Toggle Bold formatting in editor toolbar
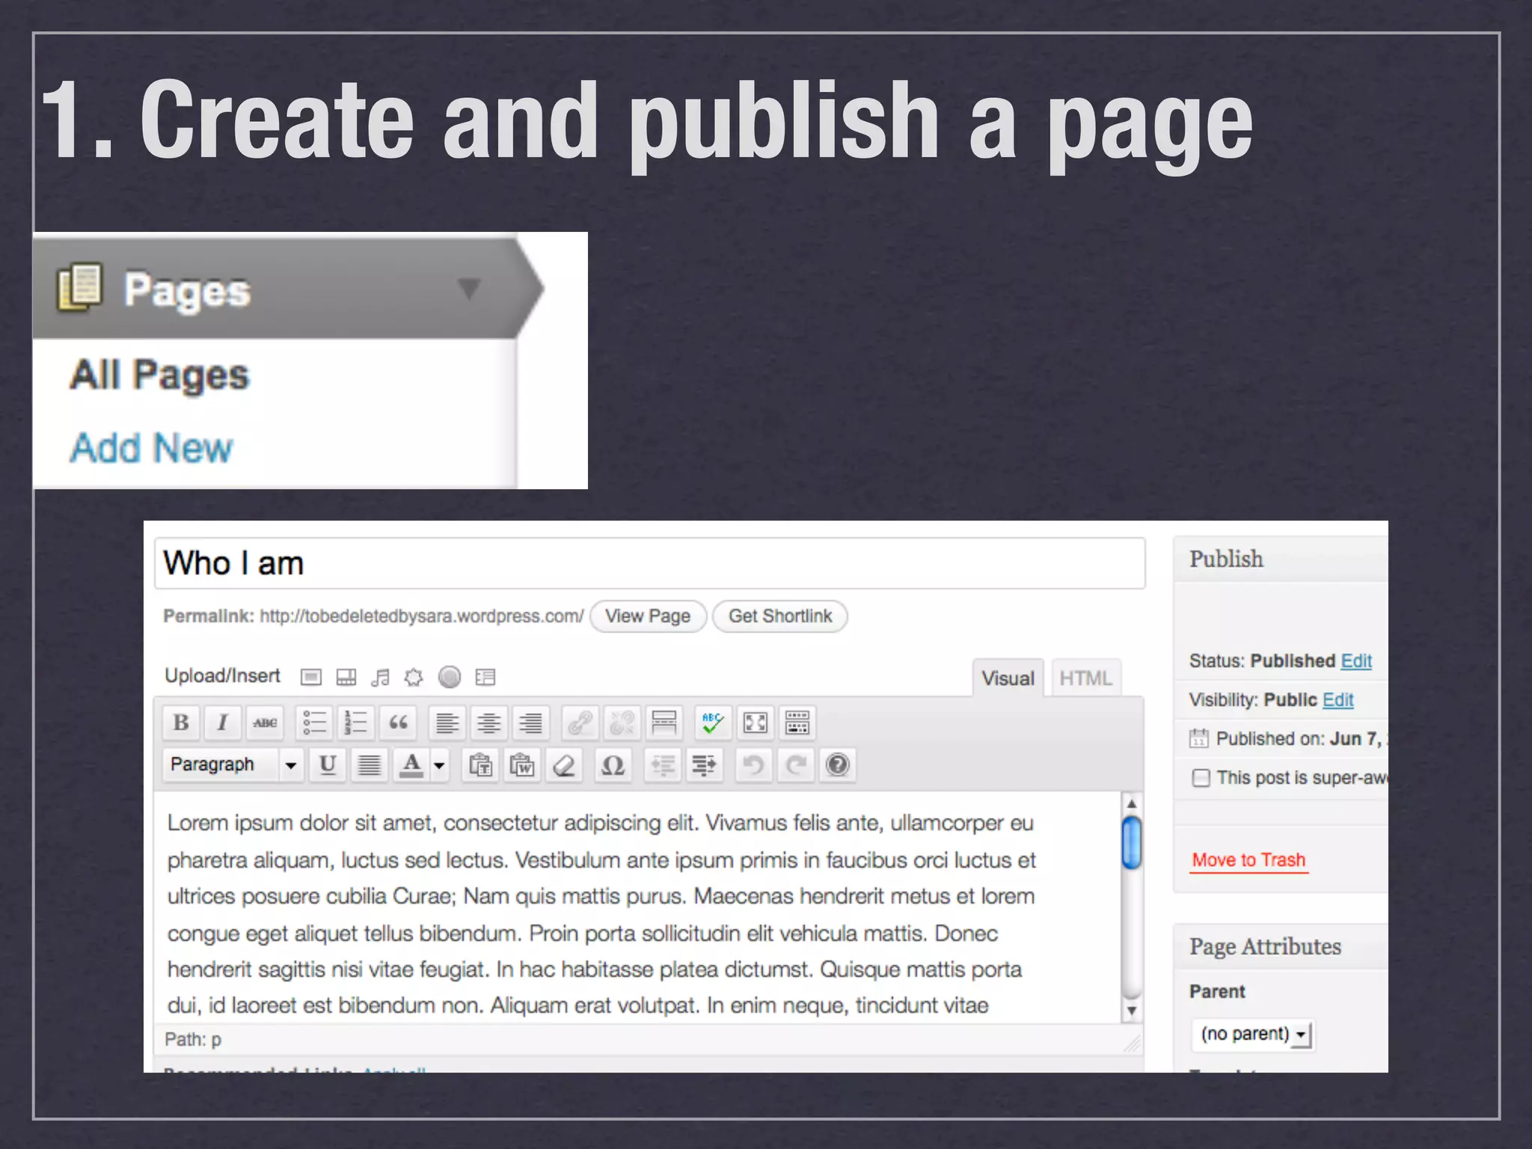This screenshot has width=1532, height=1149. [181, 723]
